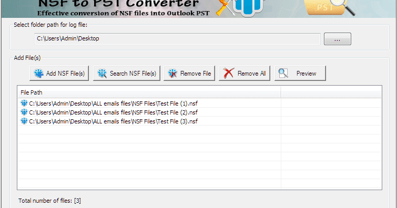Browse log folder with the ellipsis button

pos(338,39)
